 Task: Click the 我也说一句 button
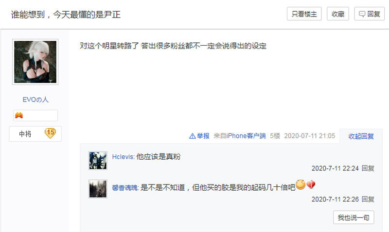pyautogui.click(x=354, y=217)
